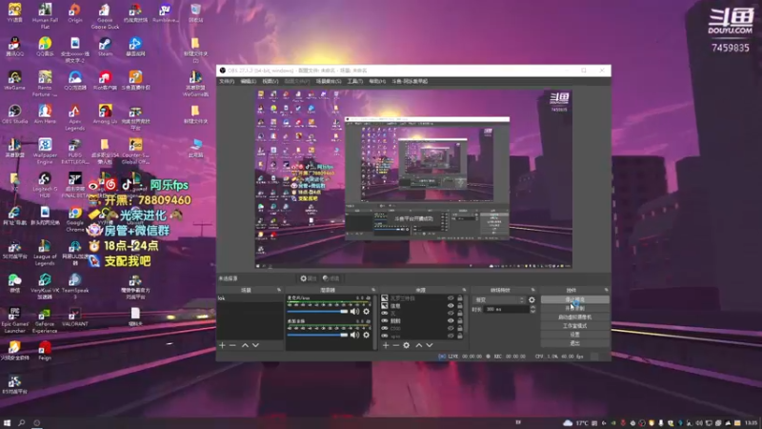Increase transition duration with up stepper
The height and width of the screenshot is (429, 762).
coord(532,307)
